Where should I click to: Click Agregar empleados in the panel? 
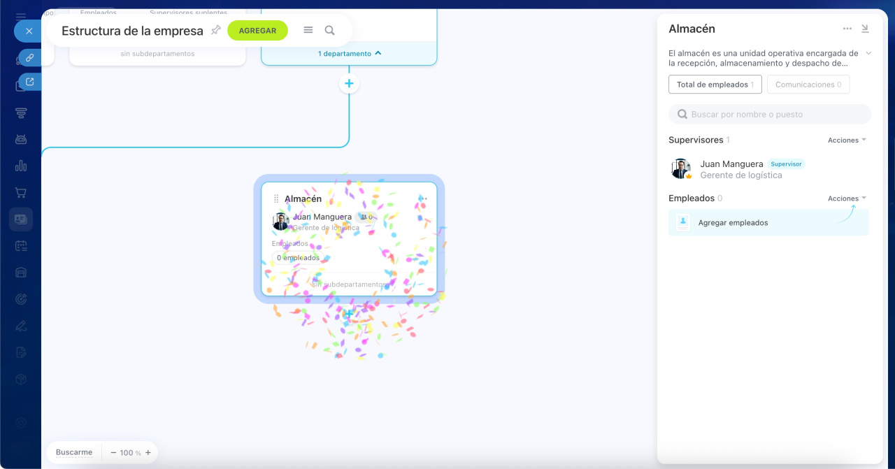pyautogui.click(x=733, y=223)
